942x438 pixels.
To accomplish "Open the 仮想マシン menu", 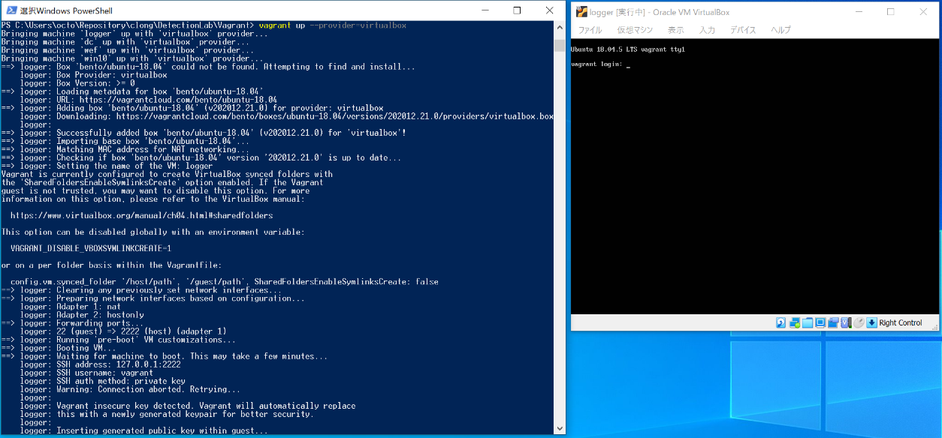I will point(635,30).
